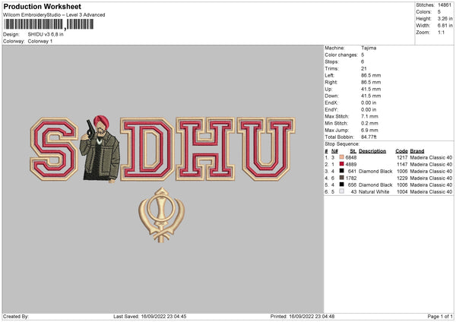The width and height of the screenshot is (456, 322).
Task: Click 'Printed: 16/09/2022 23:04:48' in footer
Action: [302, 316]
